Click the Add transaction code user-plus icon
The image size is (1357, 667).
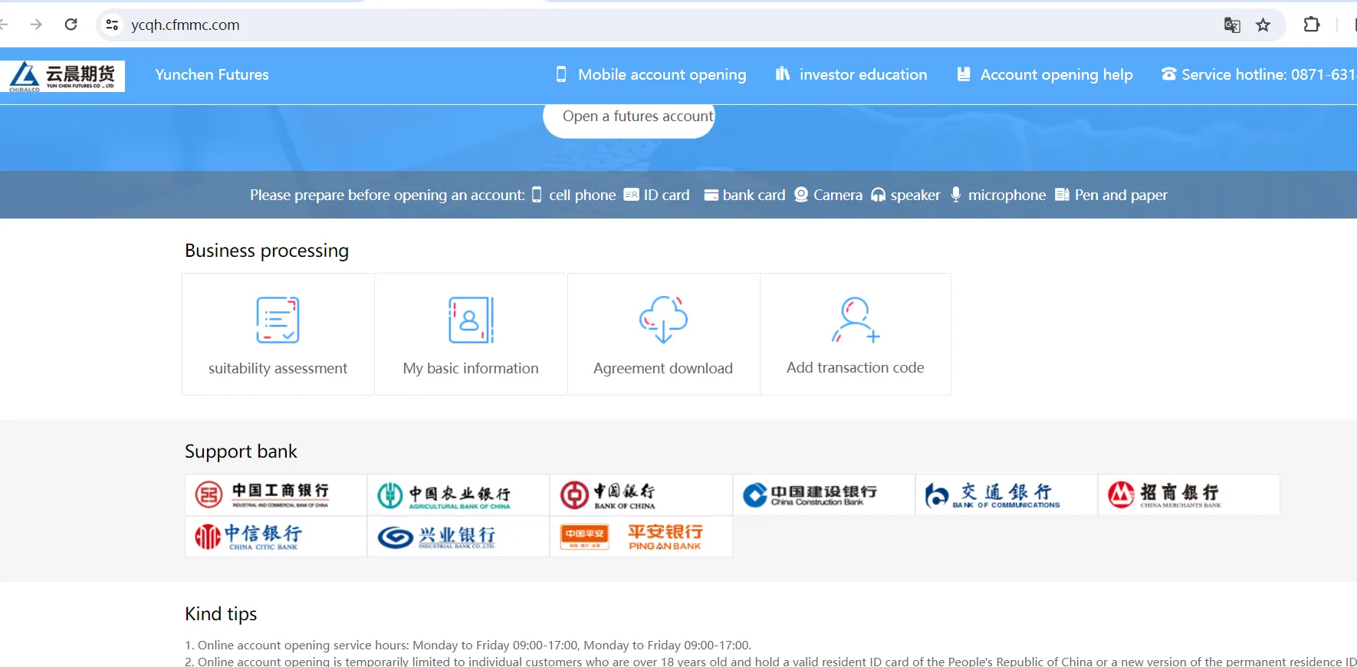pos(856,320)
